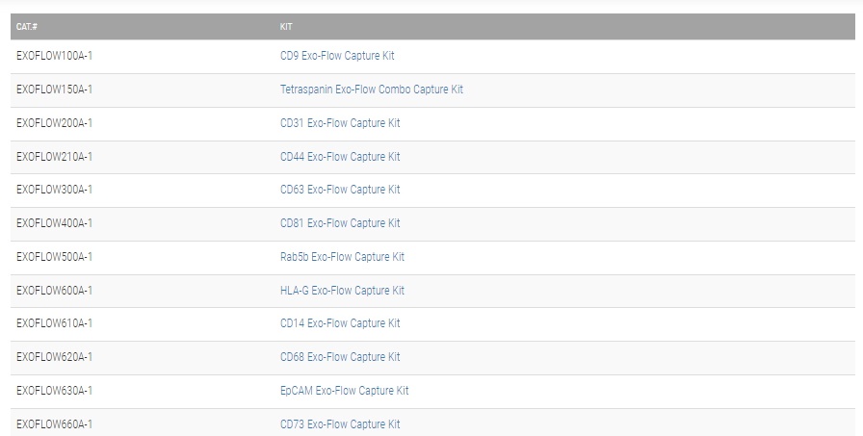Select the CD63 Exo-Flow Capture Kit link
This screenshot has width=863, height=436.
339,190
